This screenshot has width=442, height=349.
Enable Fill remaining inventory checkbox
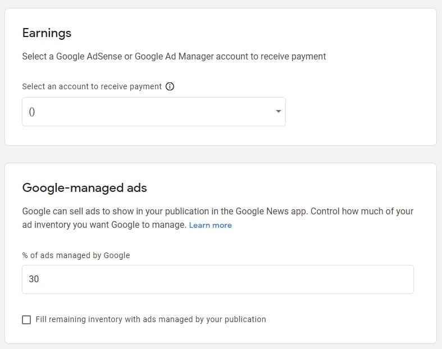(x=26, y=319)
